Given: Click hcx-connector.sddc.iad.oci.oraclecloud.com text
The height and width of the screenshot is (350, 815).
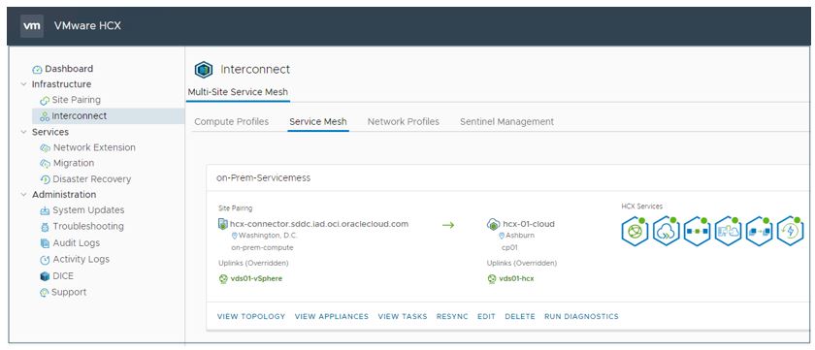Looking at the screenshot, I should pos(319,224).
